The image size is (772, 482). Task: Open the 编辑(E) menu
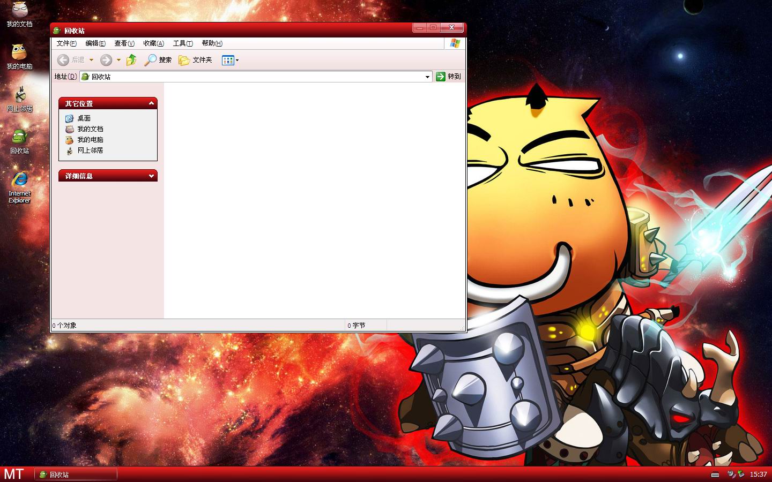[95, 43]
